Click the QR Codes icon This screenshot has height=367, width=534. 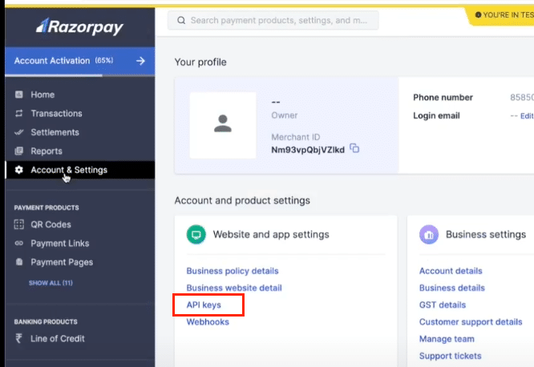coord(19,224)
